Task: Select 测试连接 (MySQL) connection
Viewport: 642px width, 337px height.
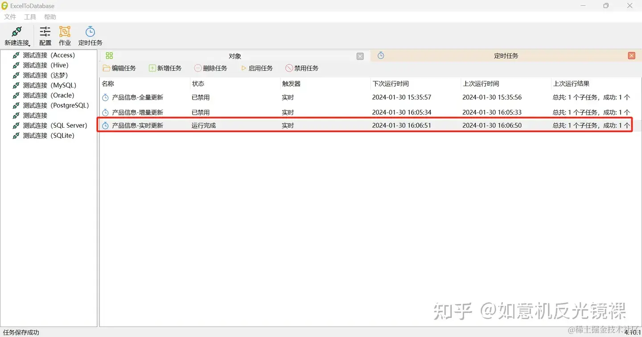Action: click(x=49, y=85)
